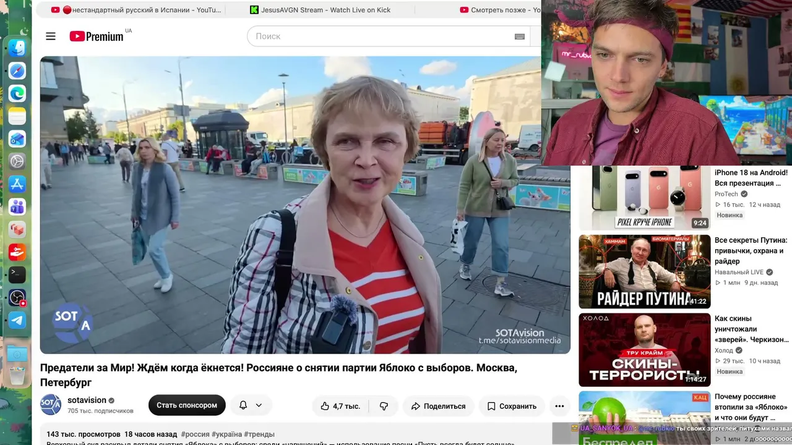
Task: Open OBS Studio in the Dock
Action: [17, 297]
